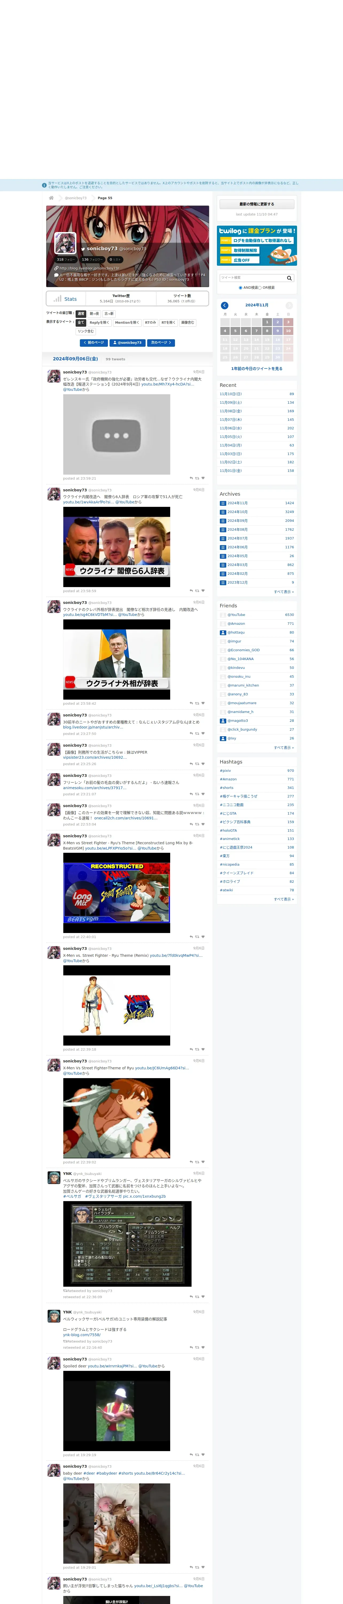Open @sonicboy73 breadcrumb item
This screenshot has width=343, height=1604.
pyautogui.click(x=76, y=198)
